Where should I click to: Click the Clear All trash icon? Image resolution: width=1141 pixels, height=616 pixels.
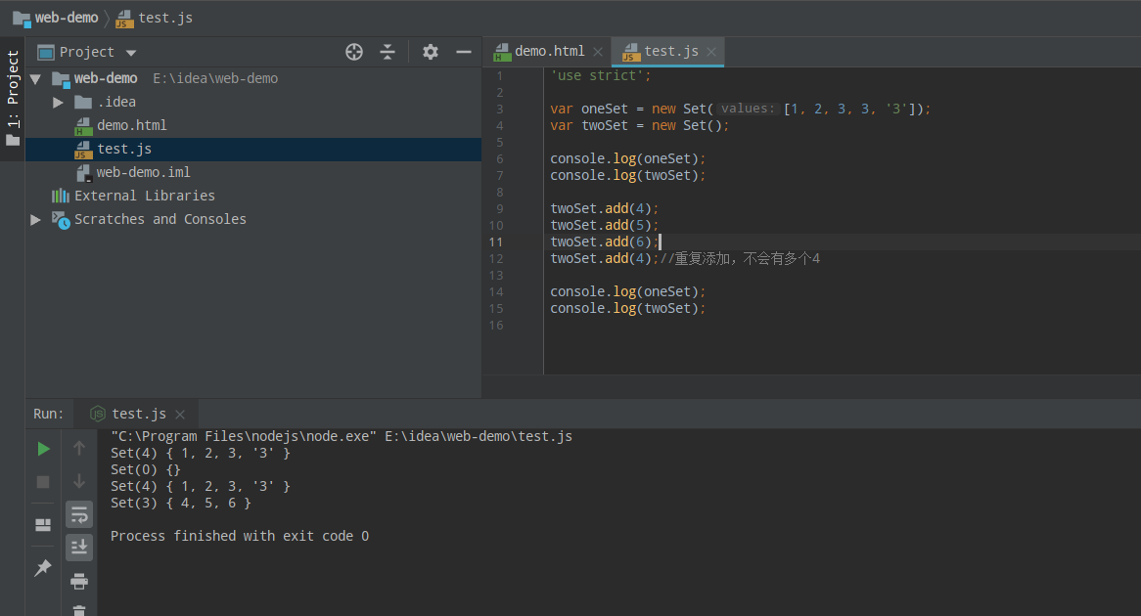(79, 610)
